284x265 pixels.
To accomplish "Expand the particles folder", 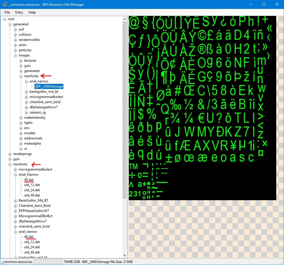I will tap(15, 50).
